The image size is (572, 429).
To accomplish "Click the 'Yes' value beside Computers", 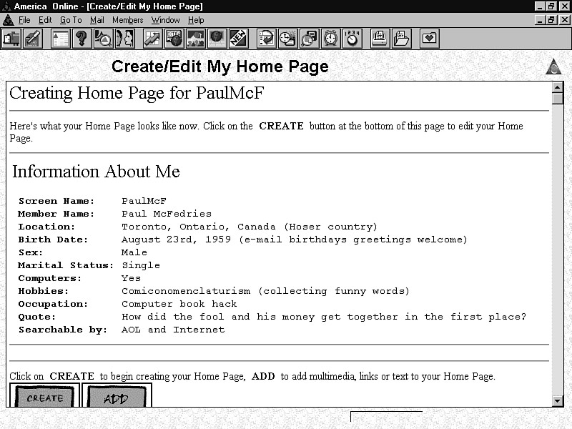I will tap(131, 278).
